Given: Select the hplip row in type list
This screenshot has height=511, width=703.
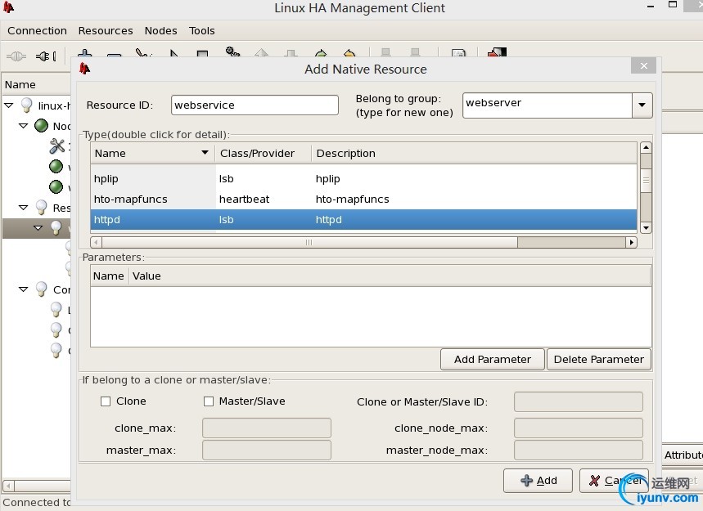Looking at the screenshot, I should coord(363,179).
